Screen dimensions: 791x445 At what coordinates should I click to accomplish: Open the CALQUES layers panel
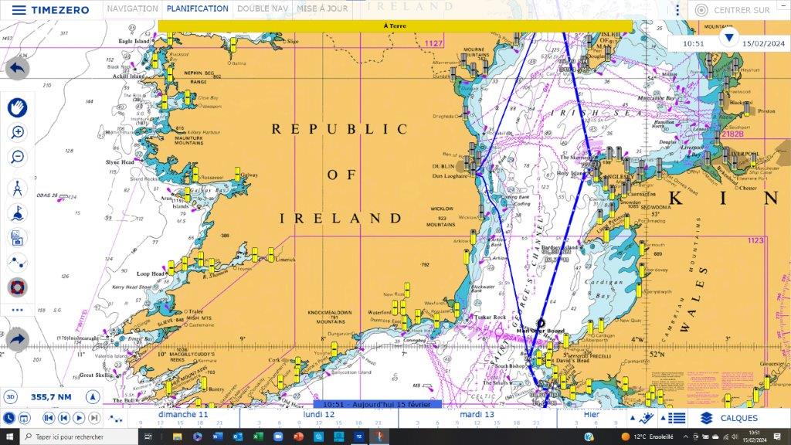729,418
